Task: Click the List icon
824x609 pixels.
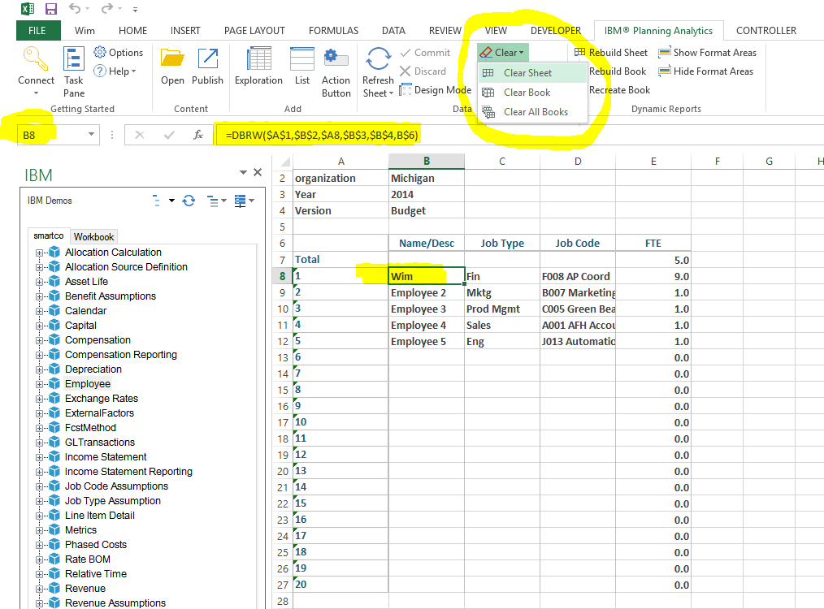Action: (x=302, y=58)
